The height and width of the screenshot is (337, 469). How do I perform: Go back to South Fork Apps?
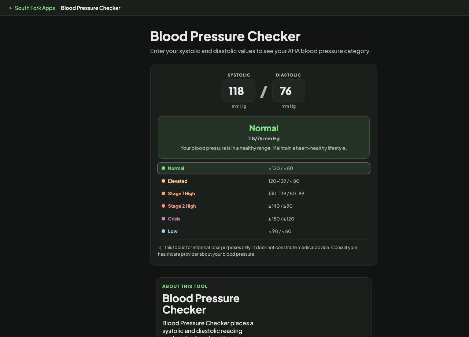(32, 8)
